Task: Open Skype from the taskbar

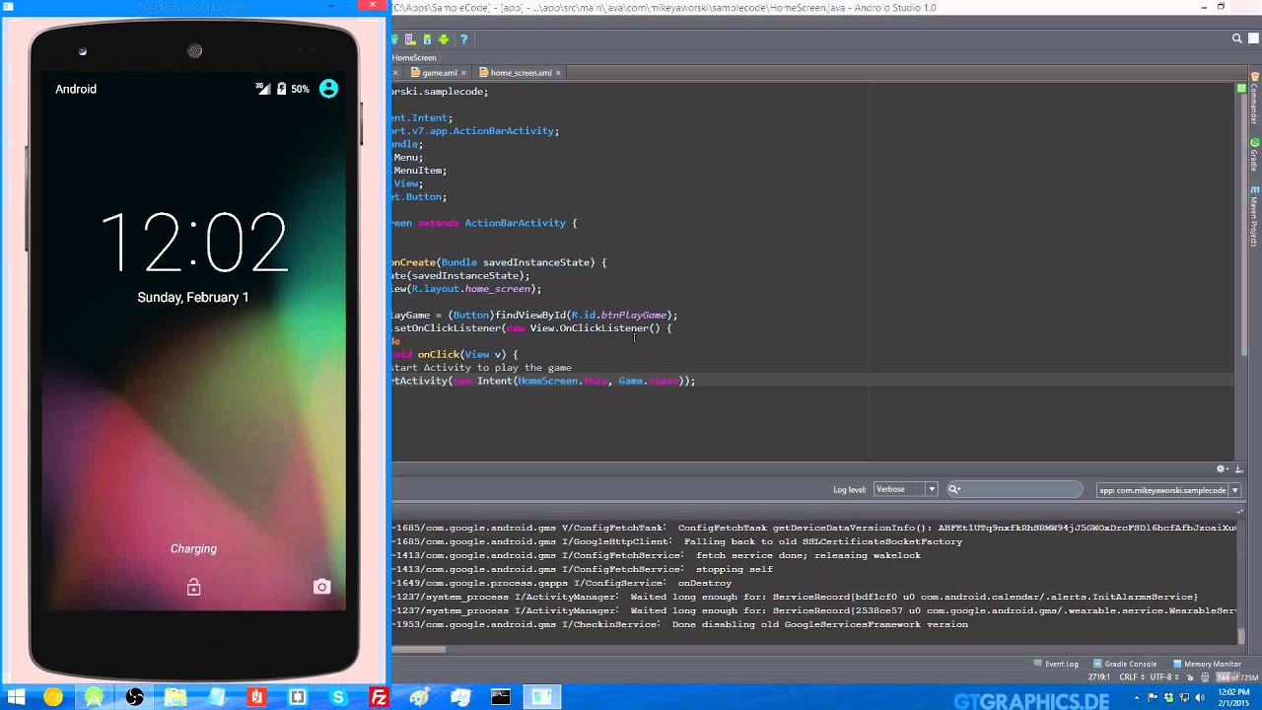Action: click(338, 697)
